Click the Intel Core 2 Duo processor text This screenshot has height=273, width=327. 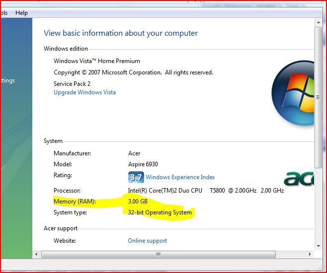[x=206, y=191]
